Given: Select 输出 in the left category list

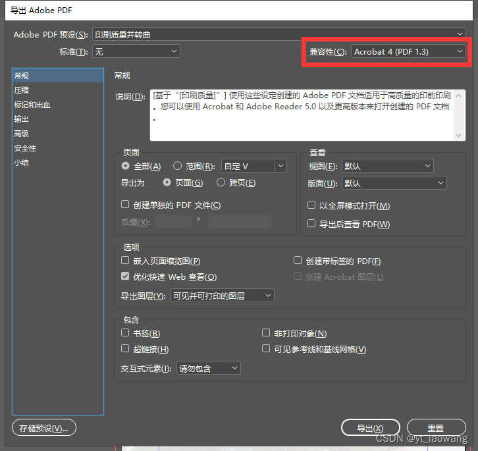Looking at the screenshot, I should (x=58, y=119).
